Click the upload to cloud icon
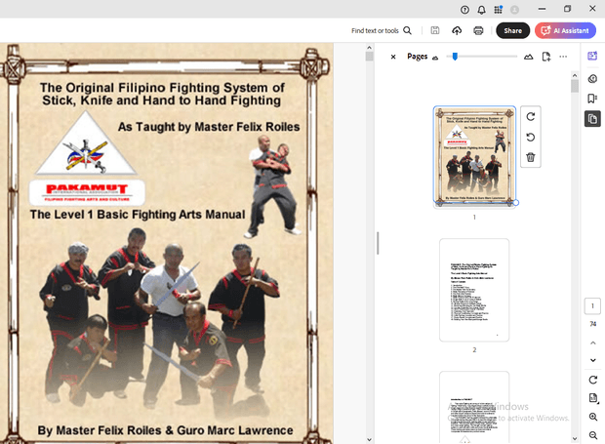 pyautogui.click(x=457, y=30)
